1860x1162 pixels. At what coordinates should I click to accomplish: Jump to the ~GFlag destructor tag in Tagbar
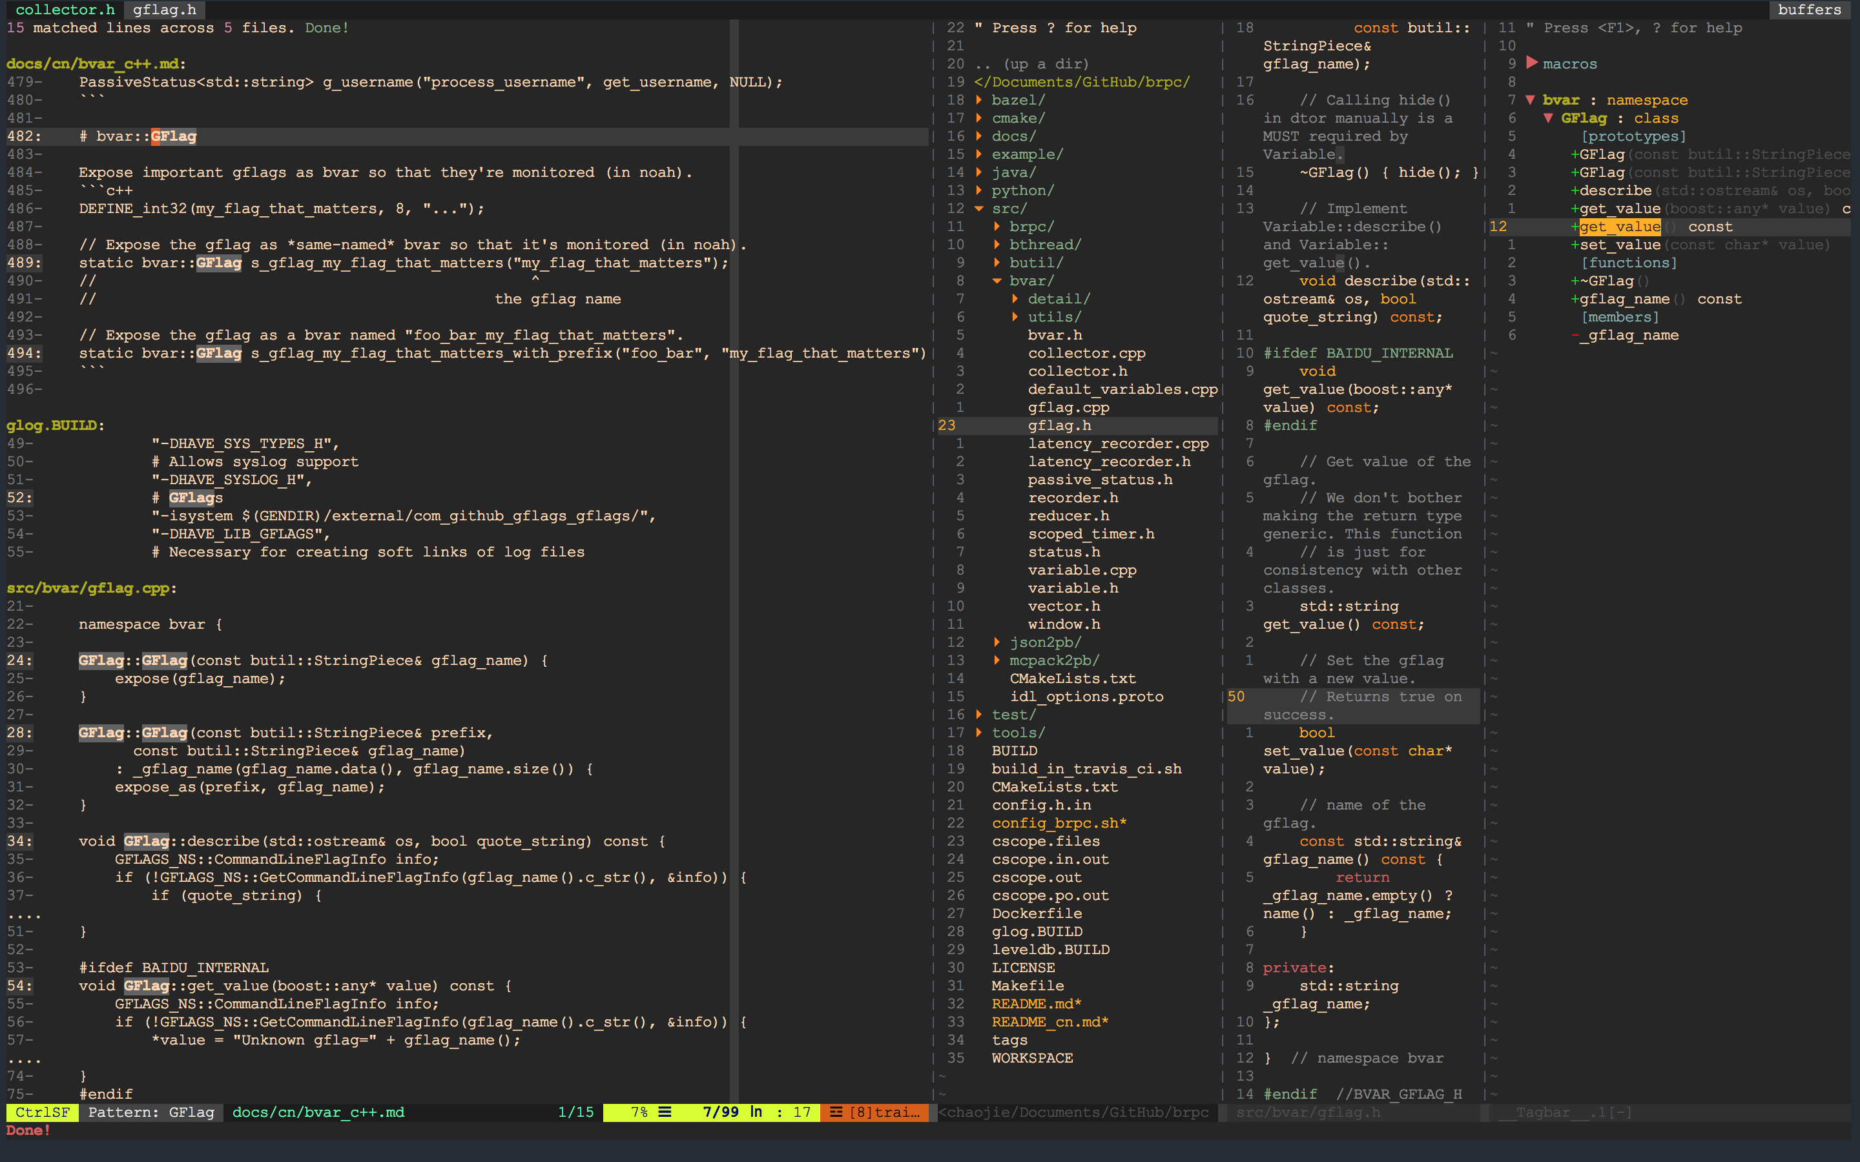point(1609,281)
